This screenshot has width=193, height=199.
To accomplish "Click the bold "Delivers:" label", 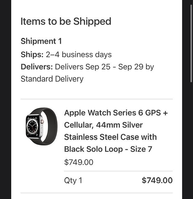I will point(37,67).
